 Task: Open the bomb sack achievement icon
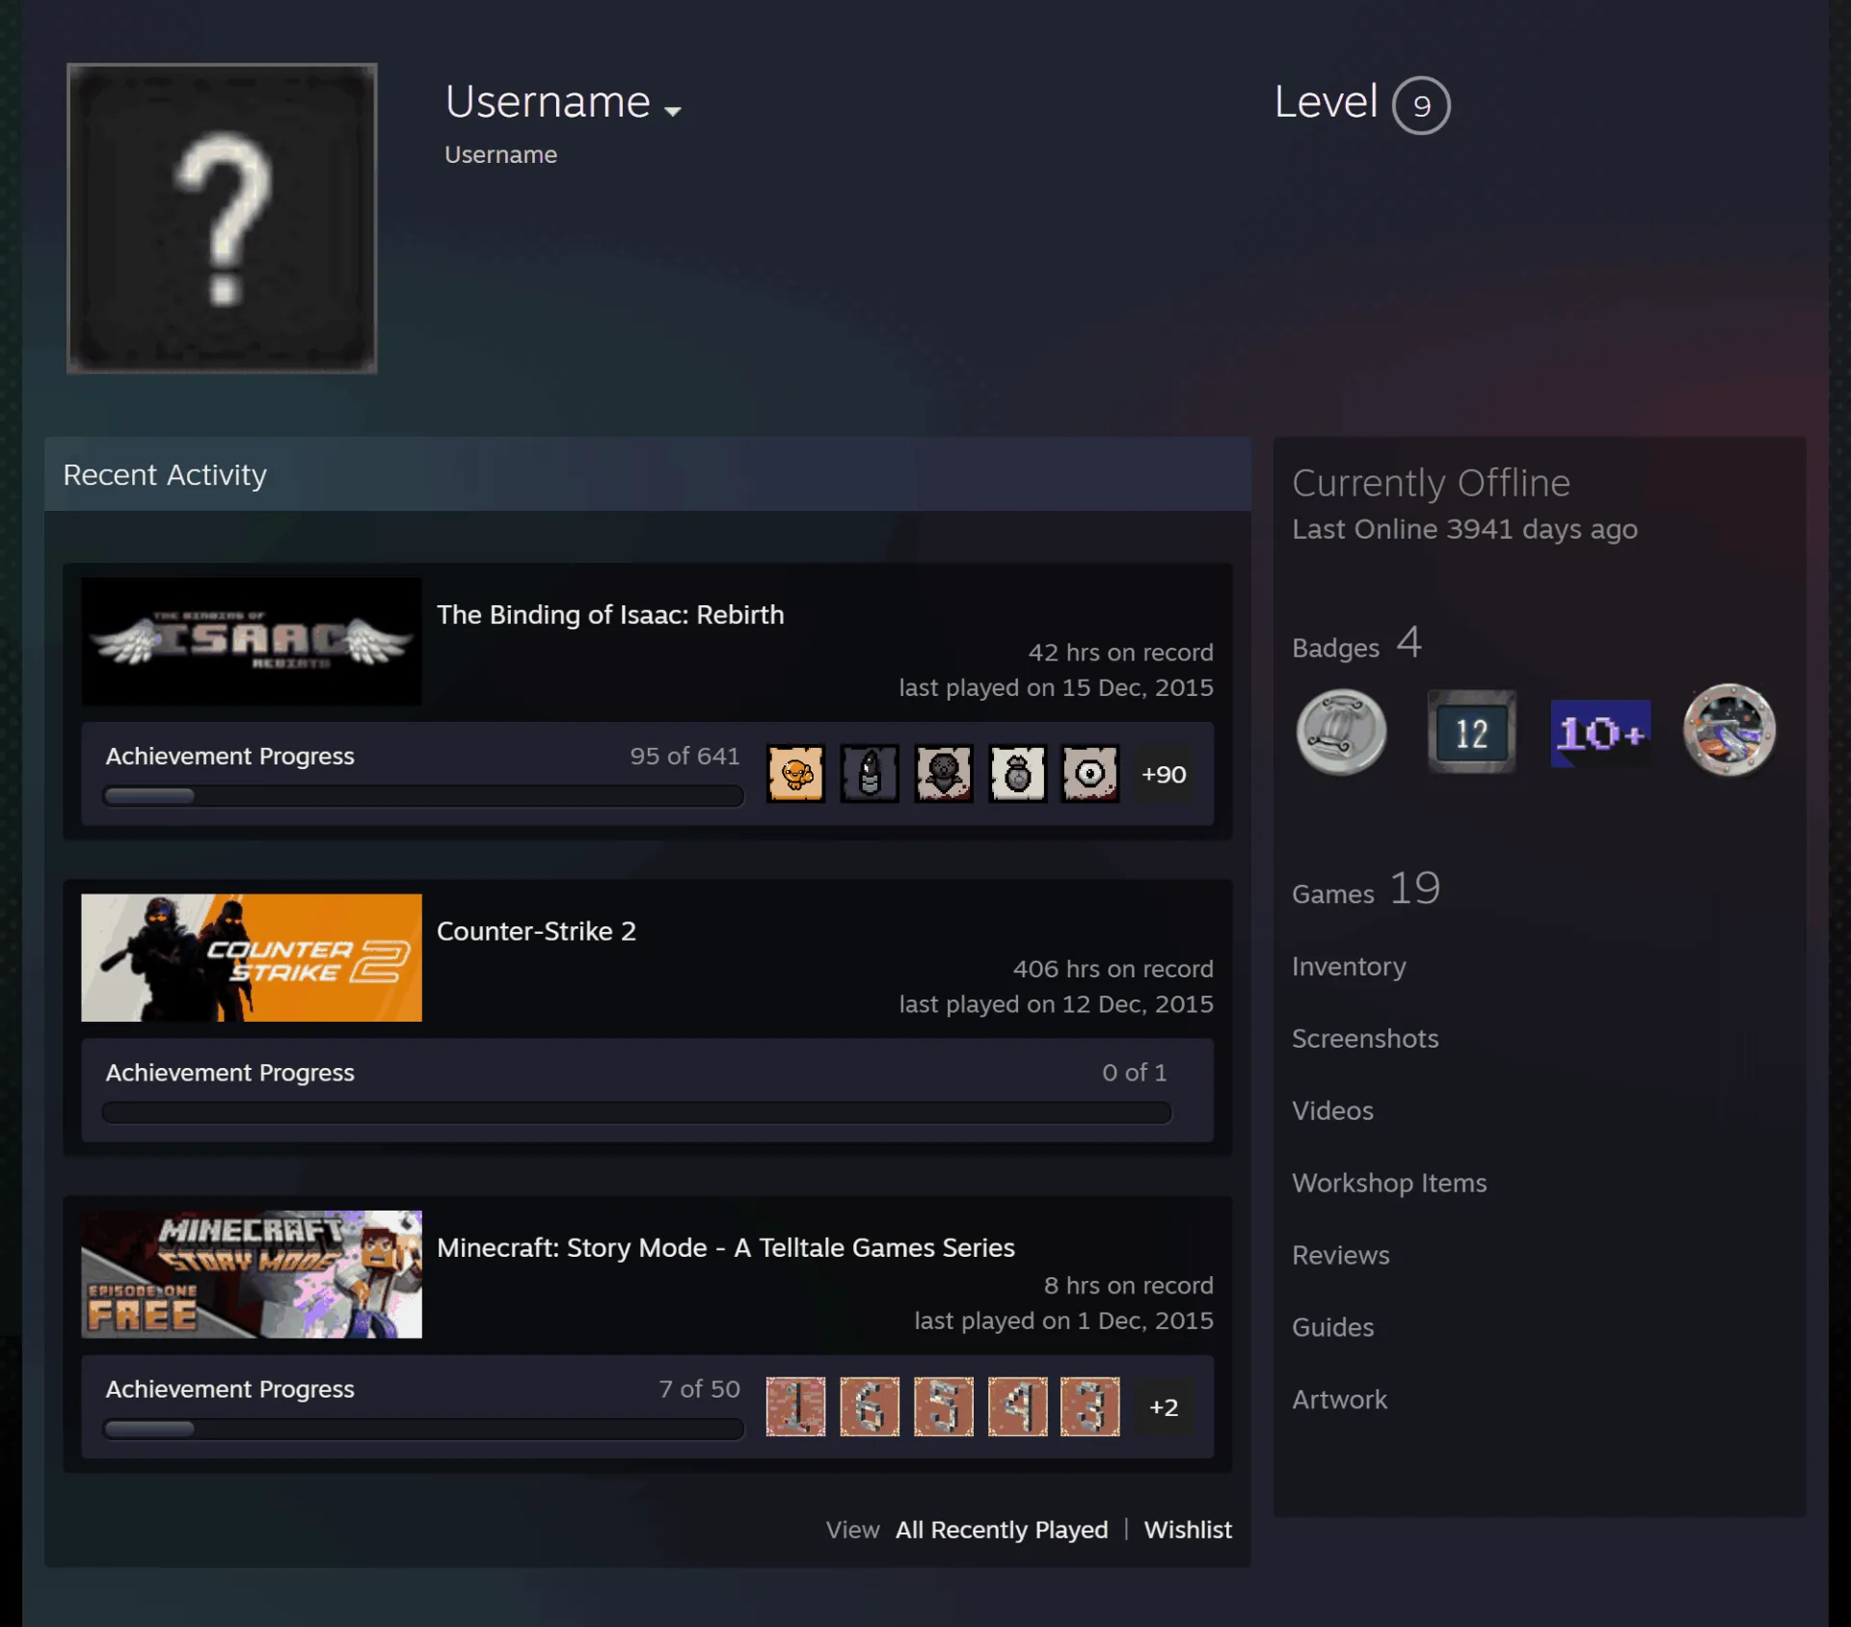pyautogui.click(x=1017, y=773)
